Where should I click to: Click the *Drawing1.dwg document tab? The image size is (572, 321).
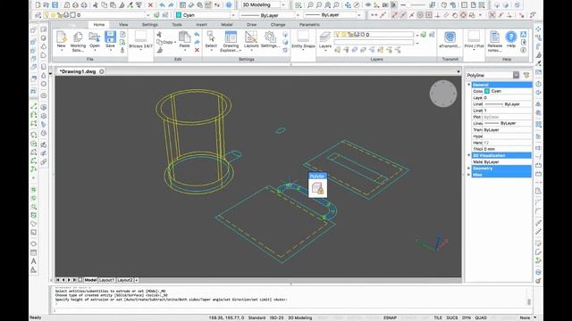(x=78, y=71)
